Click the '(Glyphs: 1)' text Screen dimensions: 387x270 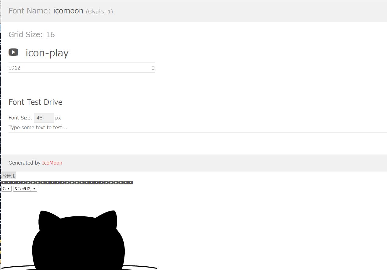pos(99,12)
